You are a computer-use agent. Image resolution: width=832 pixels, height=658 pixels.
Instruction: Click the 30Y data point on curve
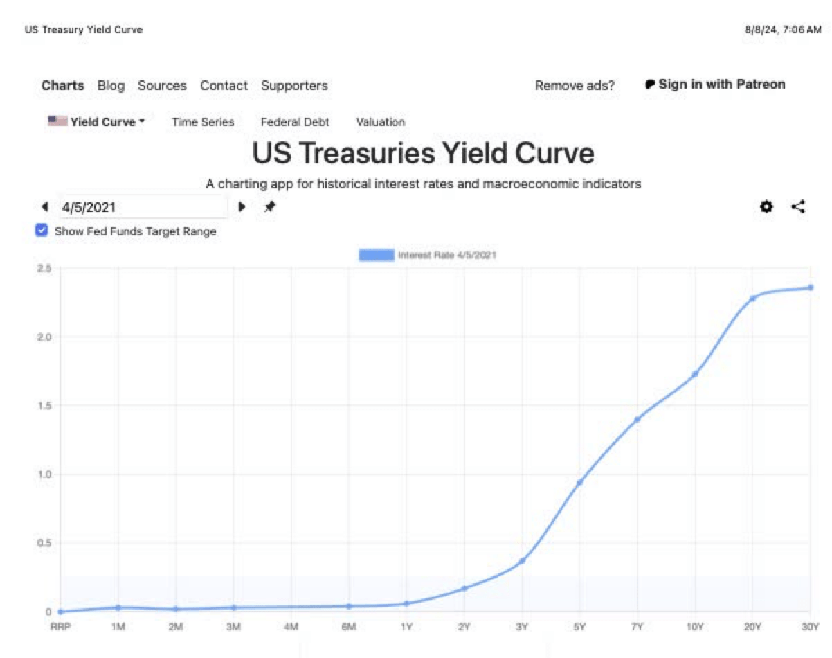point(811,287)
